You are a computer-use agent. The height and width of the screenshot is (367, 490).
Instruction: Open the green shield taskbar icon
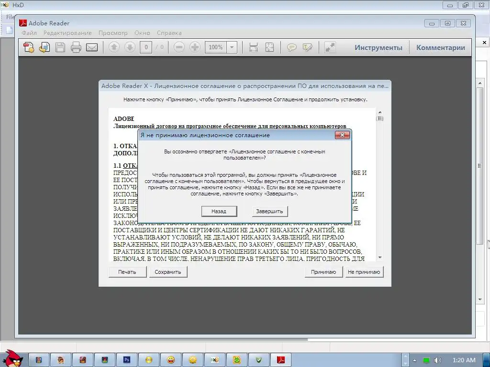[x=259, y=360]
